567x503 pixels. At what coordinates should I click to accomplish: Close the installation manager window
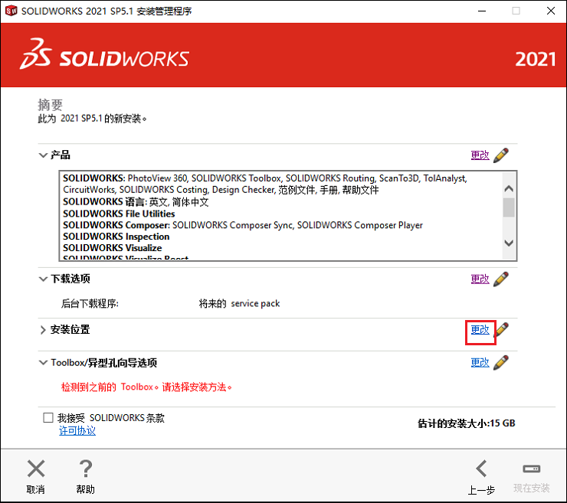(551, 11)
